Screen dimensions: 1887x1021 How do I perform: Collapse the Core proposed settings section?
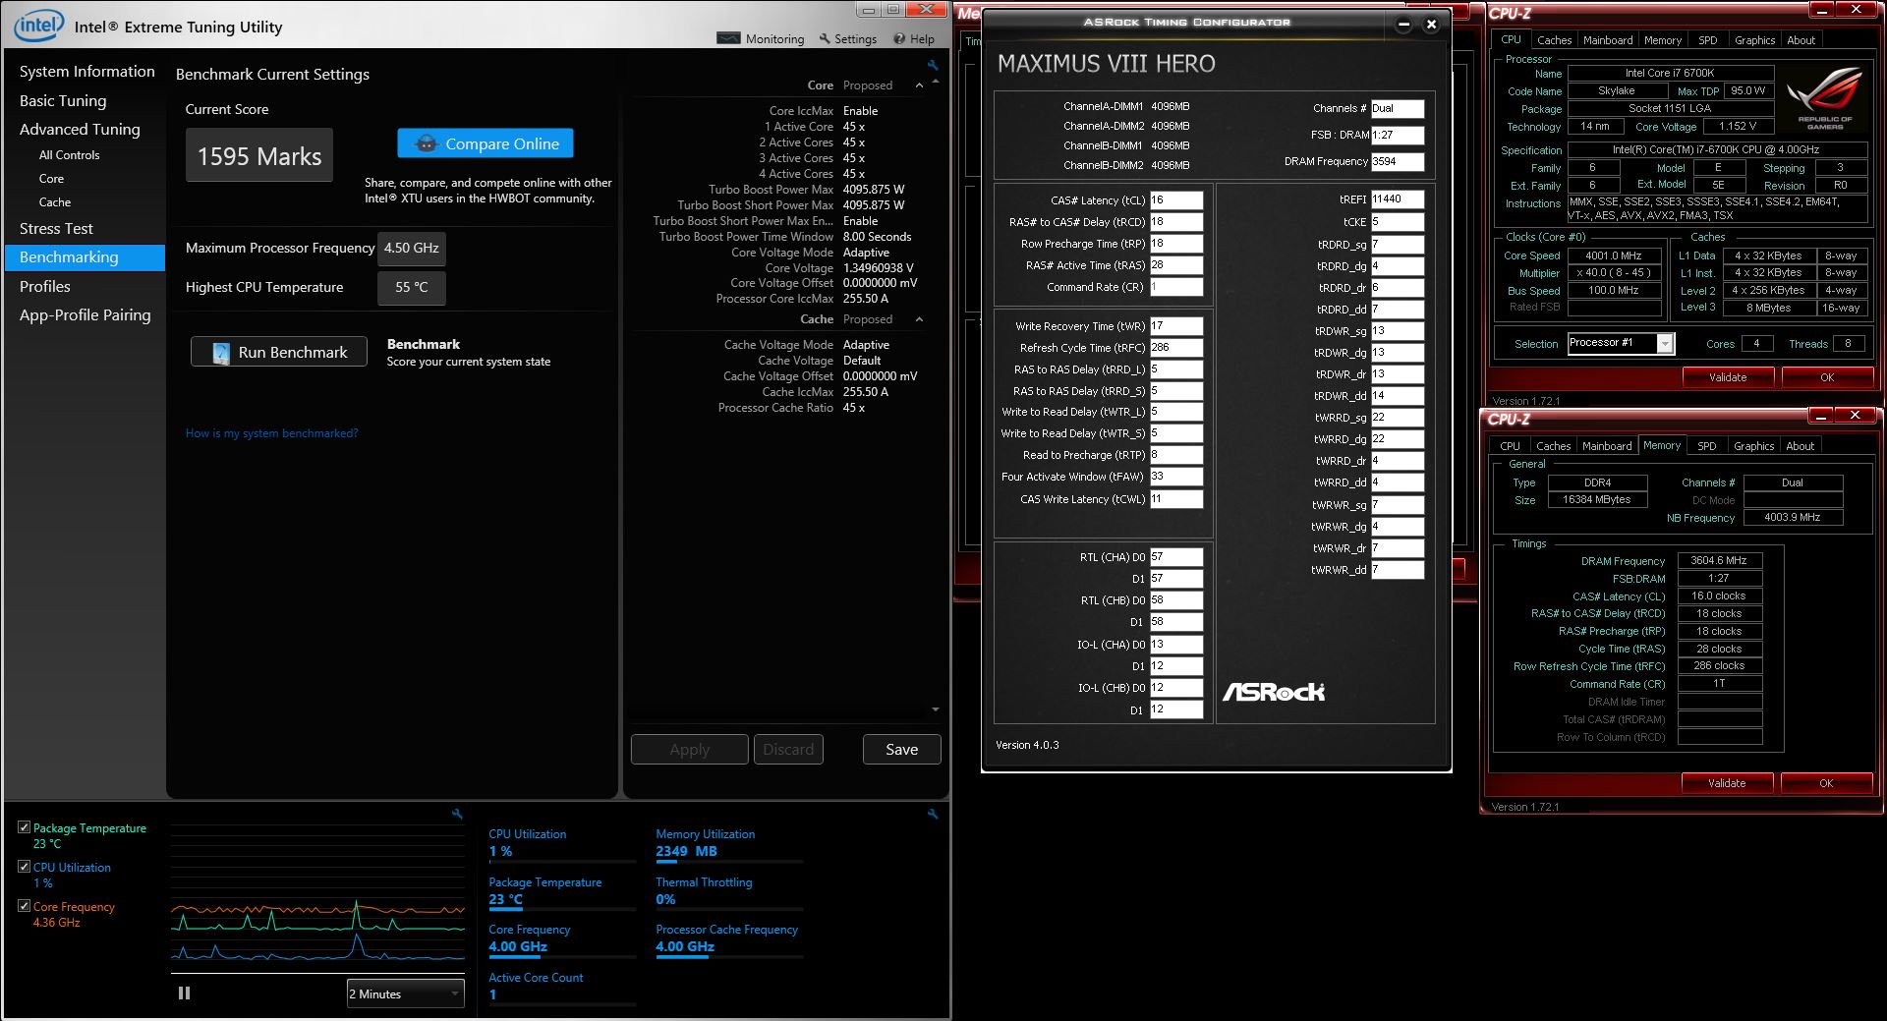(x=919, y=85)
